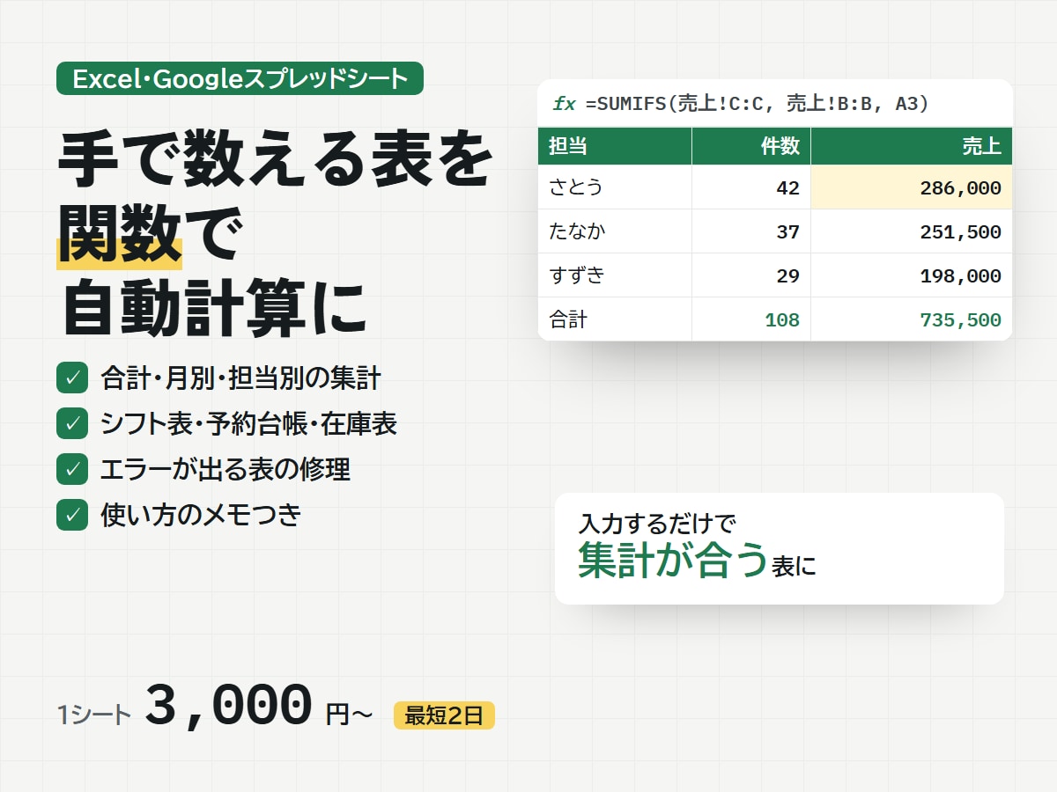
Task: Click the 合計 row label
Action: 615,319
